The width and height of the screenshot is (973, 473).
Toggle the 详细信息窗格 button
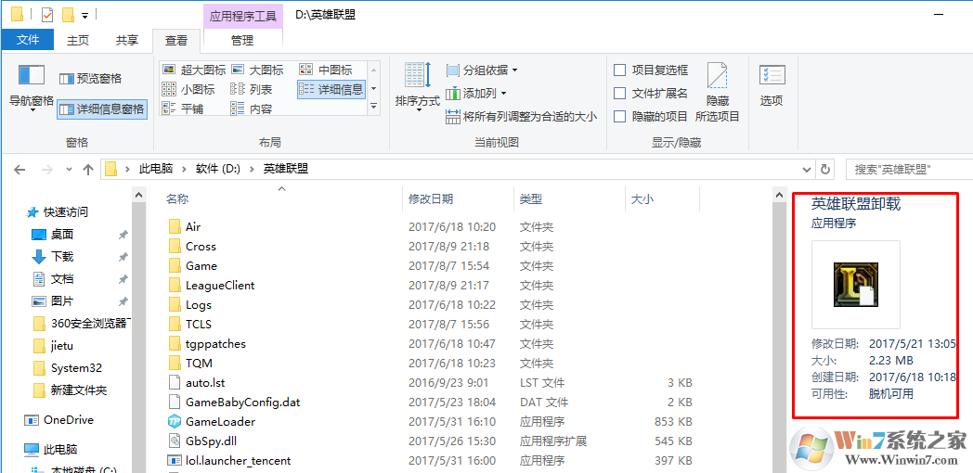102,109
